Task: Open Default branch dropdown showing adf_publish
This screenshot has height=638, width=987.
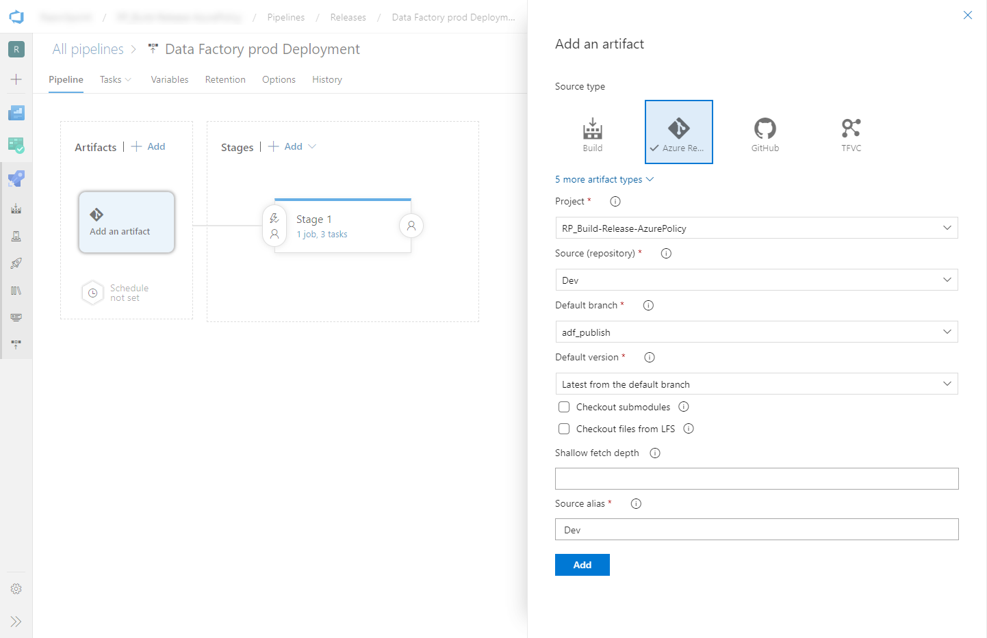Action: click(x=756, y=332)
